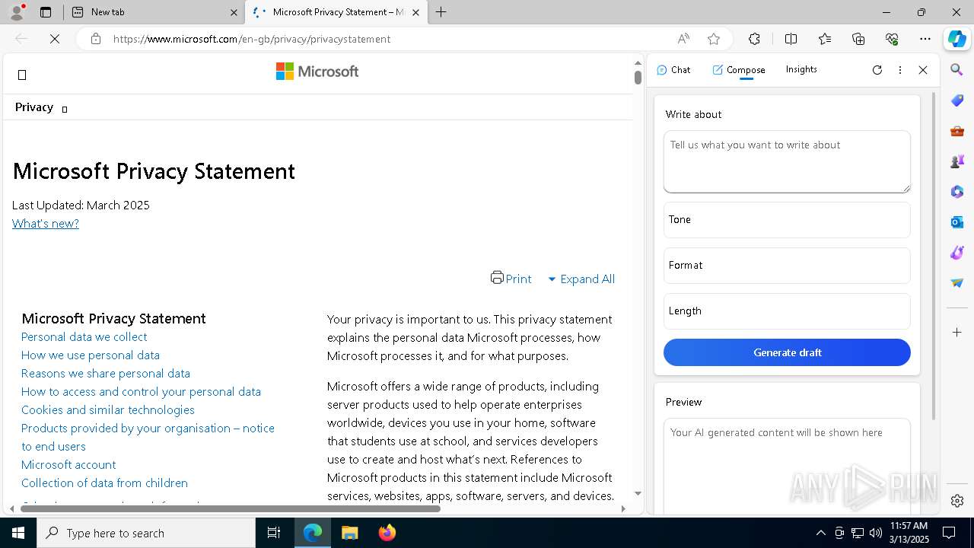Select Microsoft Privacy Statement browser tab
The width and height of the screenshot is (974, 548).
point(336,12)
